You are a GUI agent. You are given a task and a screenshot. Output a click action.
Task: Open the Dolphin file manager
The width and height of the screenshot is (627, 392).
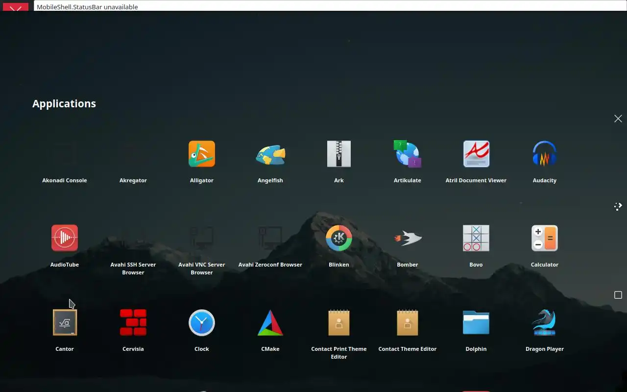(x=476, y=322)
